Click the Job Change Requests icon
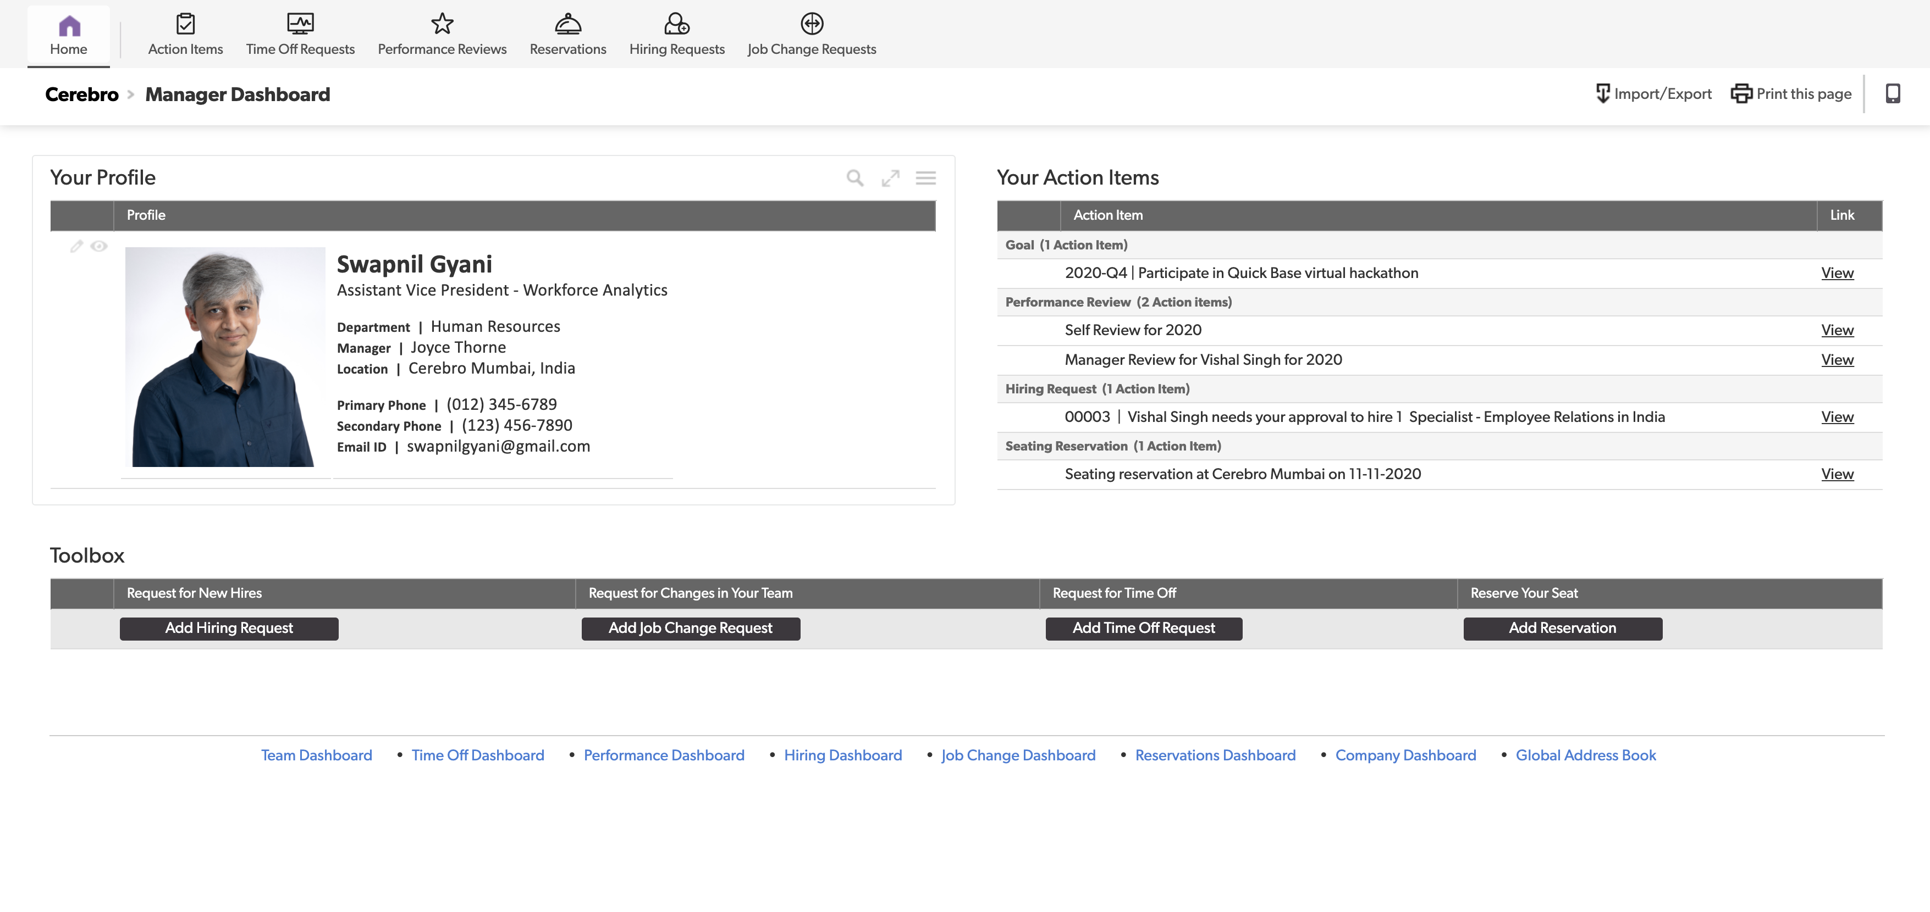 click(812, 24)
